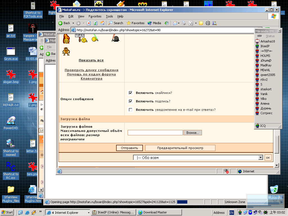Insert the smiley holding the TOPIC! sign
This screenshot has height=216, width=288.
pyautogui.click(x=81, y=38)
